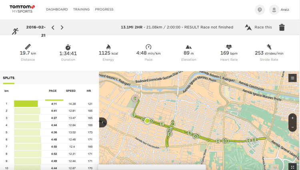The height and width of the screenshot is (170, 300).
Task: Go to the Dashboard menu
Action: 57,9
